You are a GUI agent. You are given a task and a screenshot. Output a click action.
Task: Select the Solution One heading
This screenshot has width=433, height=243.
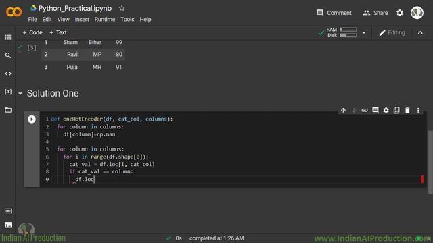[x=53, y=93]
